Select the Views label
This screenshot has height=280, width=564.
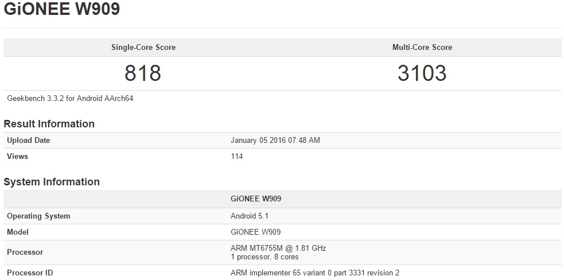pyautogui.click(x=17, y=156)
